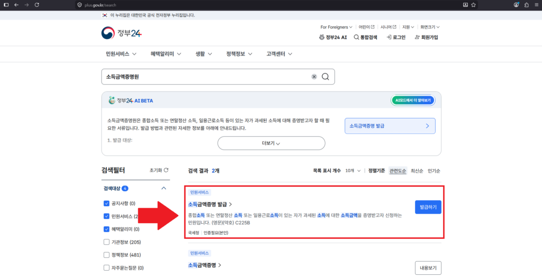Open browser extensions icon

[x=527, y=5]
